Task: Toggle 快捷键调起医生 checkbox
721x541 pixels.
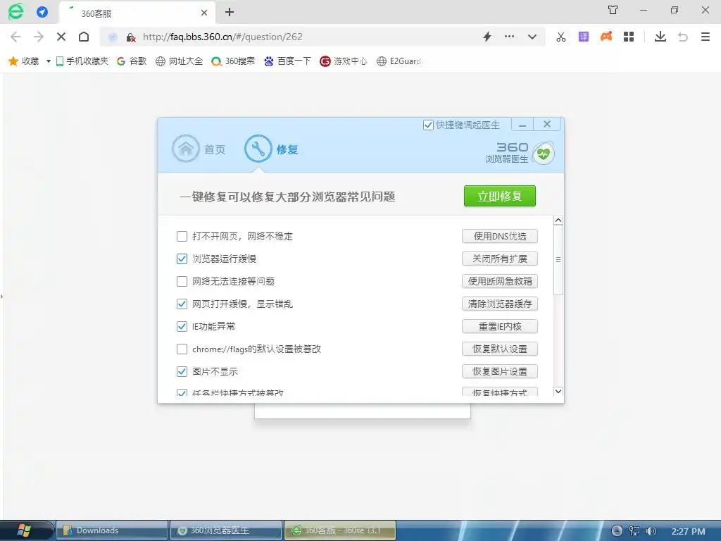Action: coord(428,125)
